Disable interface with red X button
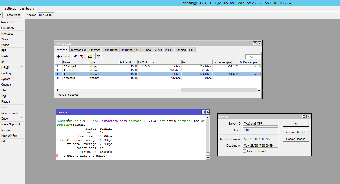Image resolution: width=340 pixels, height=184 pixels. [x=82, y=56]
